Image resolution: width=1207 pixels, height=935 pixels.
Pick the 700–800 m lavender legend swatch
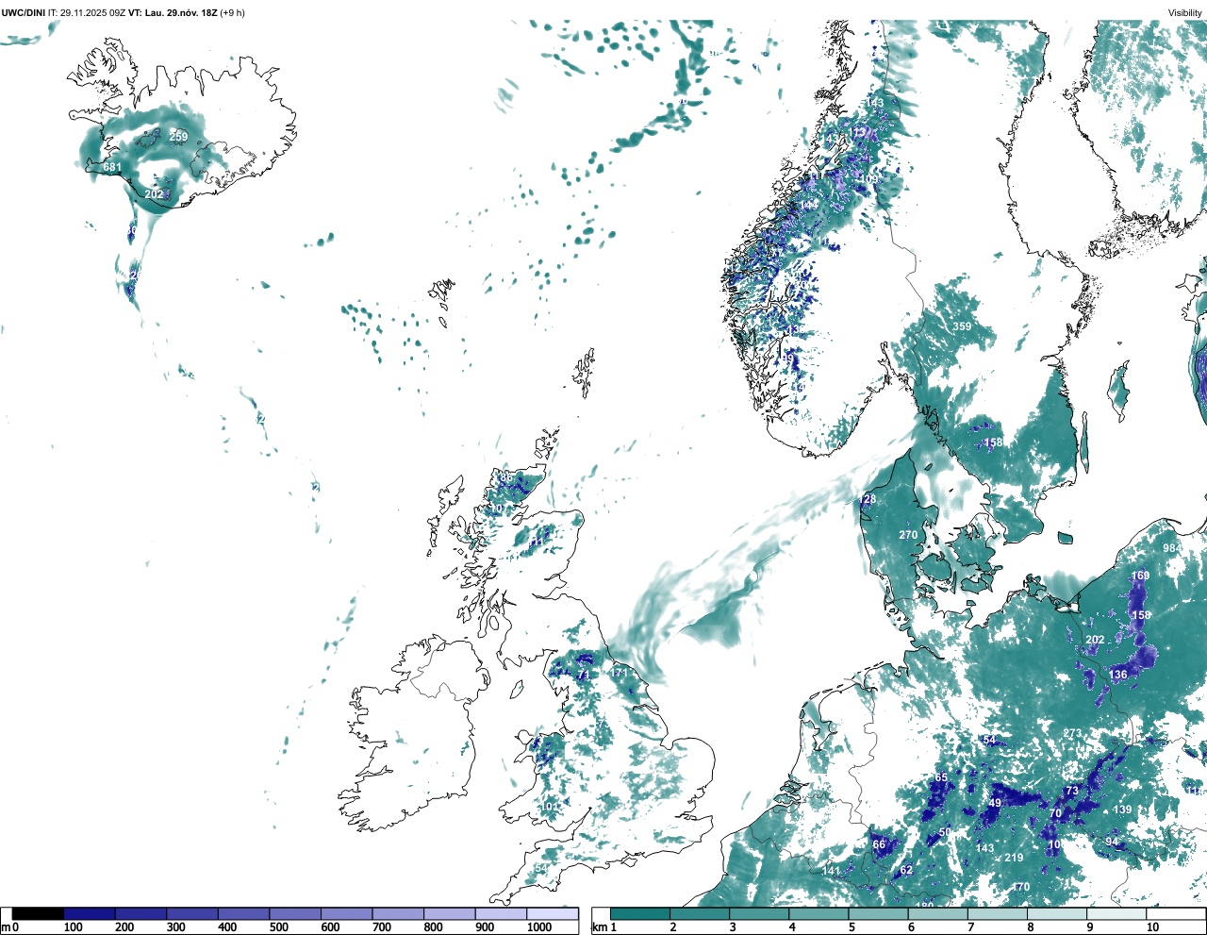pyautogui.click(x=398, y=913)
